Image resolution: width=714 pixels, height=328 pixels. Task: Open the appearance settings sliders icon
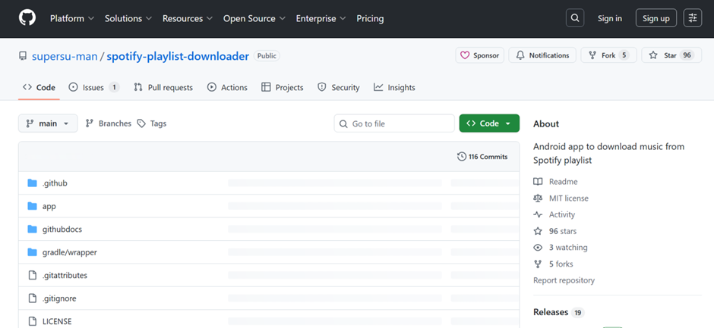pyautogui.click(x=693, y=18)
